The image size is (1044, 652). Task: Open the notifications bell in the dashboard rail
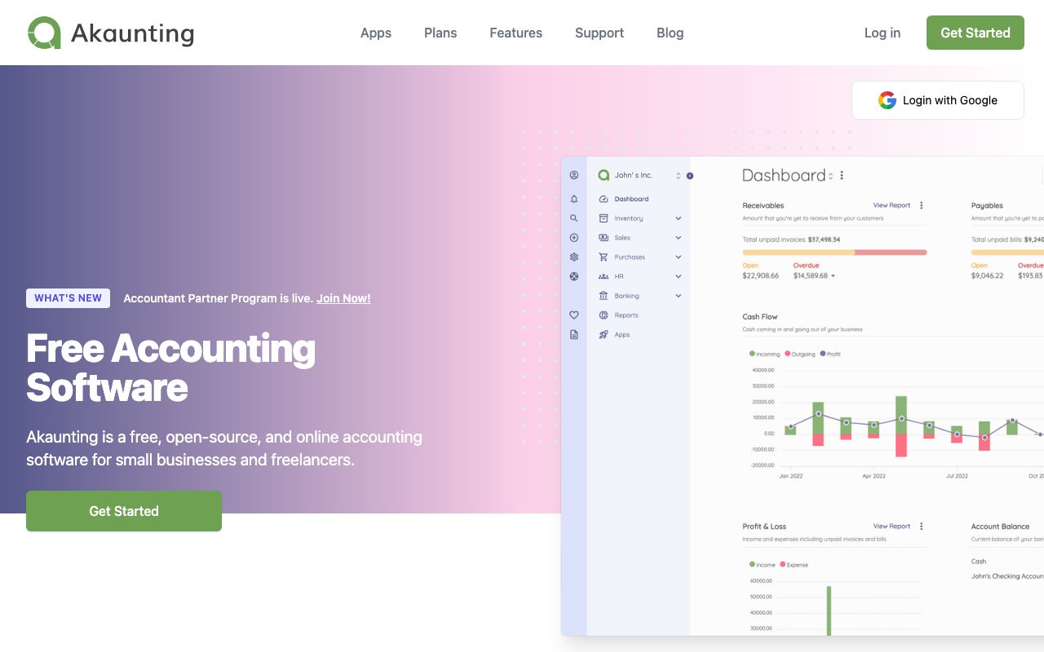(574, 199)
